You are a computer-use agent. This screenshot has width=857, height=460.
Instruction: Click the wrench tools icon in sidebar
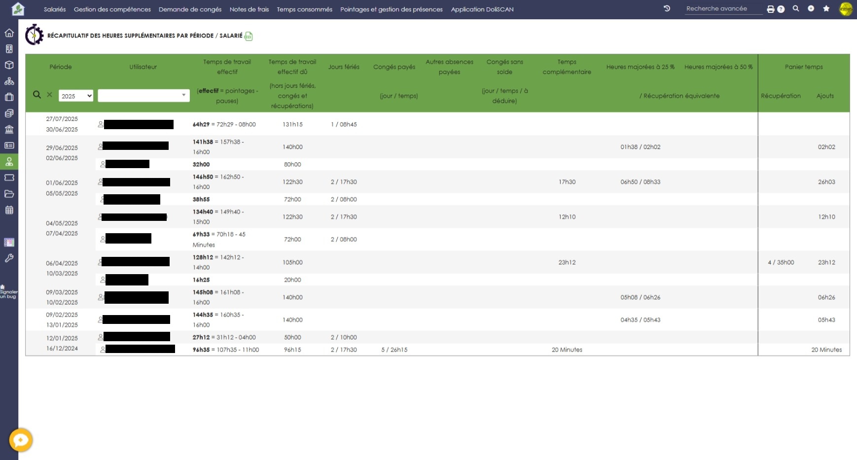9,258
